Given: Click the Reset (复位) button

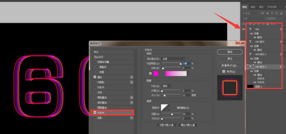Looking at the screenshot, I should tap(230, 59).
